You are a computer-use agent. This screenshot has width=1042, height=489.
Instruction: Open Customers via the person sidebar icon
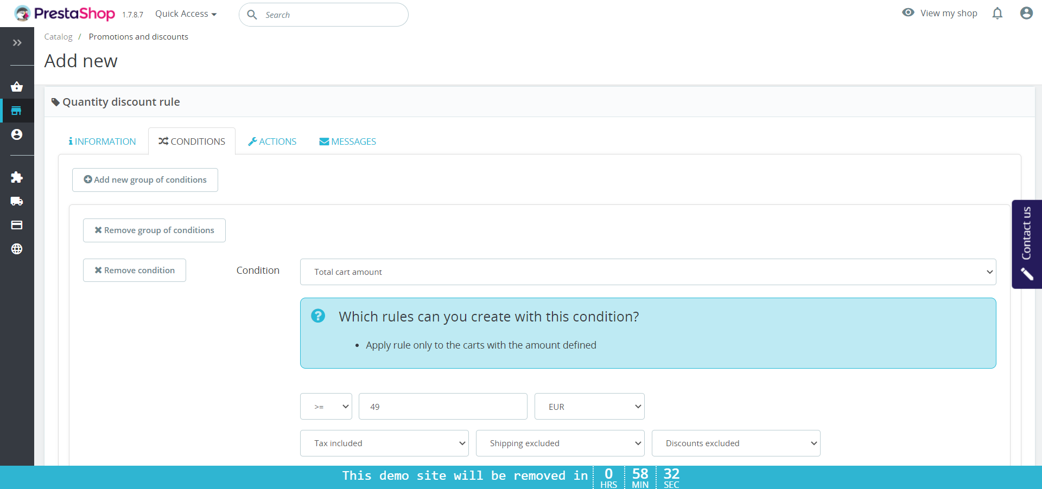tap(17, 134)
